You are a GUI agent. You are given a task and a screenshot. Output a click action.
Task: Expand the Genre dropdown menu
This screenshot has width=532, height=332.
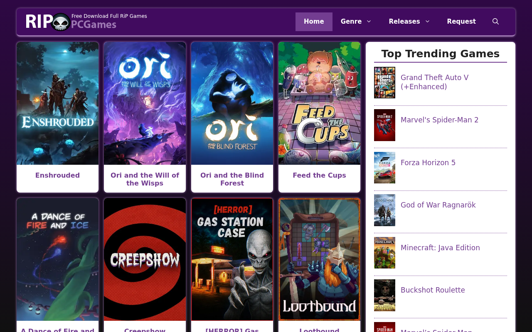[x=356, y=22]
